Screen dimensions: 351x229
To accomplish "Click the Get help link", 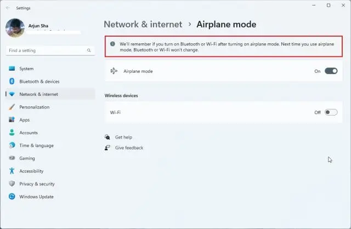I will click(123, 137).
